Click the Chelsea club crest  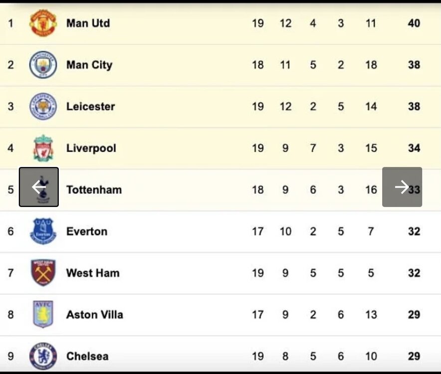coord(43,356)
